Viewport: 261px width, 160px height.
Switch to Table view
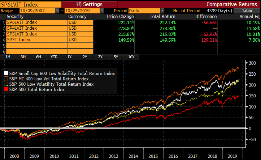(247, 10)
